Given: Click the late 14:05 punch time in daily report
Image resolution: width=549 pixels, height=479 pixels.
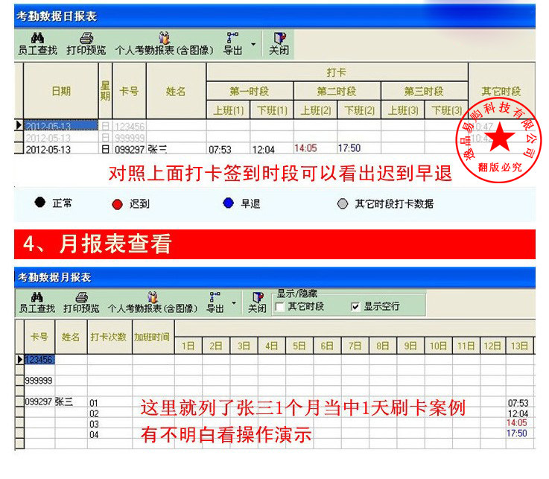Looking at the screenshot, I should [305, 148].
